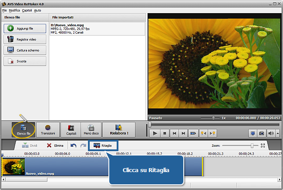Take a snapshot with camera icon
The image size is (283, 190).
tap(262, 133)
